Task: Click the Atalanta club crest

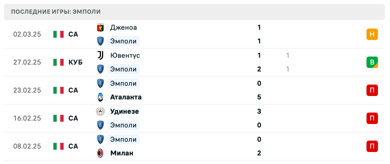Action: pyautogui.click(x=100, y=97)
